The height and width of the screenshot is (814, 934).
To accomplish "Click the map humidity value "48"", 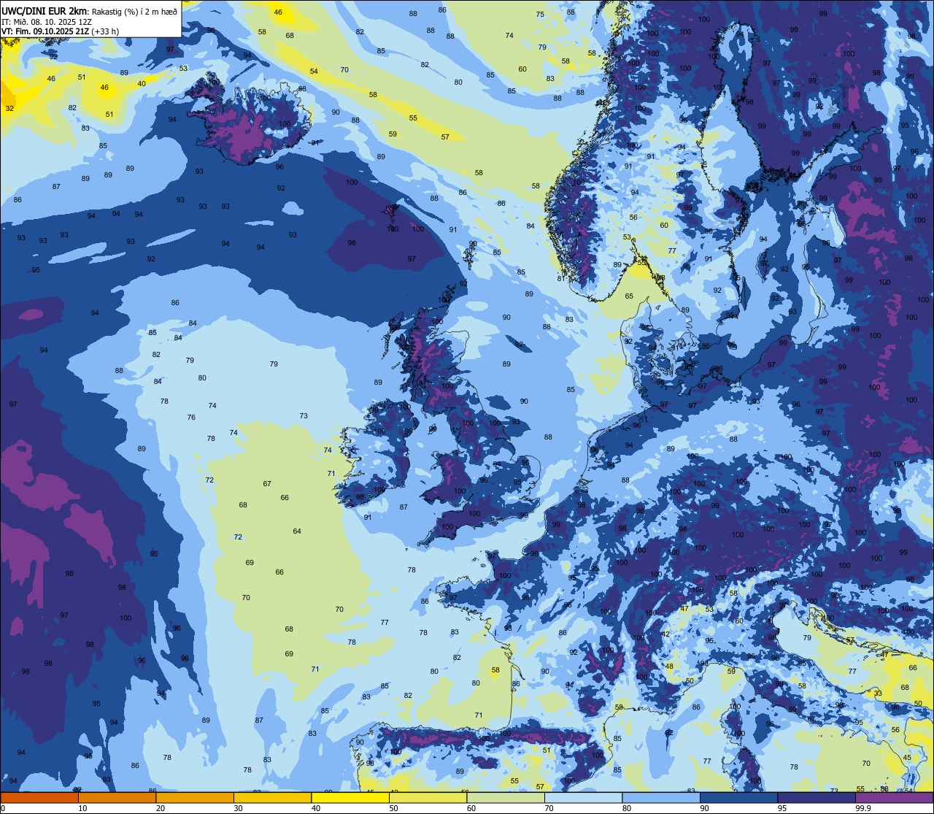I will coord(669,666).
